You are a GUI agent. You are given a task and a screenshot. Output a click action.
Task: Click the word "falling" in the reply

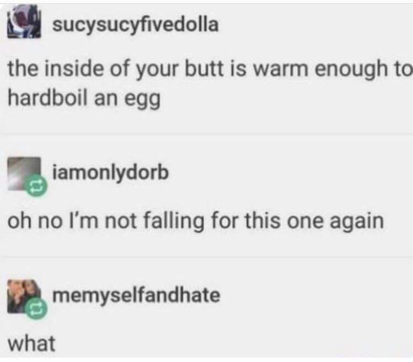174,221
